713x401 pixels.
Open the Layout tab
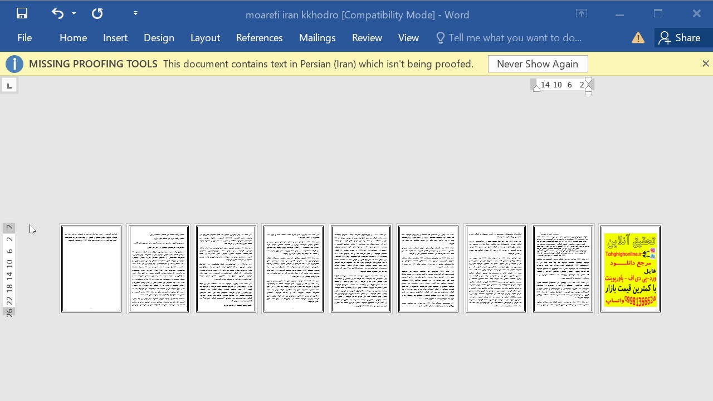[x=205, y=38]
